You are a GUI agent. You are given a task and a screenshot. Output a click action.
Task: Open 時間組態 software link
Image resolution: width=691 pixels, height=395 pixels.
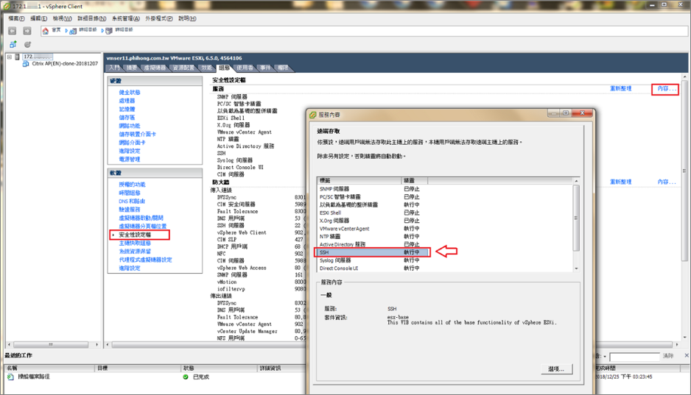[x=130, y=193]
